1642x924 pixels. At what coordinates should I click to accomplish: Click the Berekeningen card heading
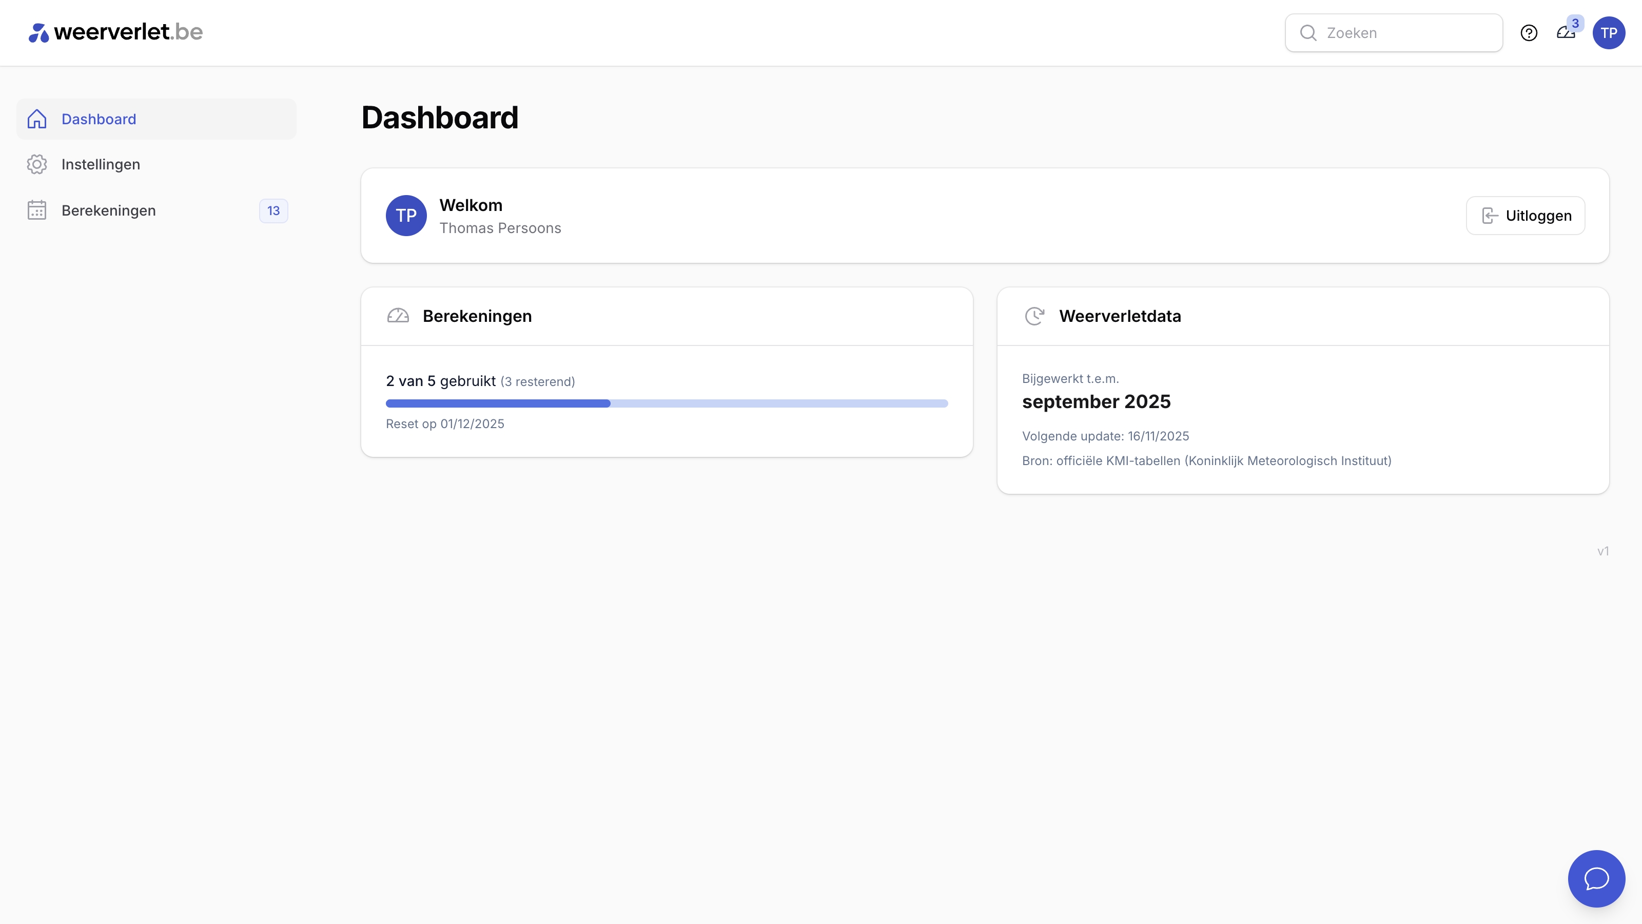pyautogui.click(x=477, y=316)
